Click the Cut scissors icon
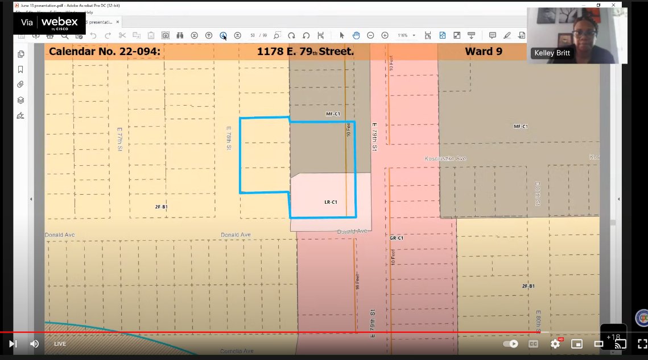 122,35
